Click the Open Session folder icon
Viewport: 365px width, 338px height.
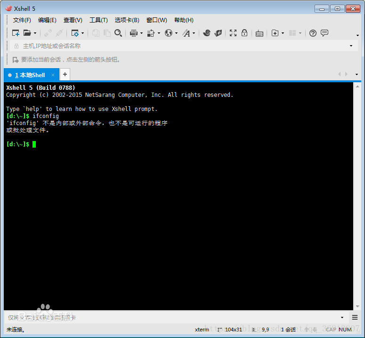click(27, 33)
